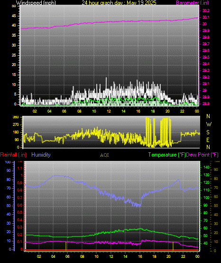Screen dimensions: 221x263
Task: Click barometer scale value 29.9
Action: pyautogui.click(x=206, y=30)
